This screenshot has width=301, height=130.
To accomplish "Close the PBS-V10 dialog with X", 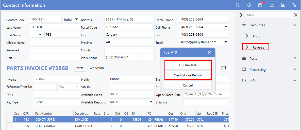I will point(209,52).
